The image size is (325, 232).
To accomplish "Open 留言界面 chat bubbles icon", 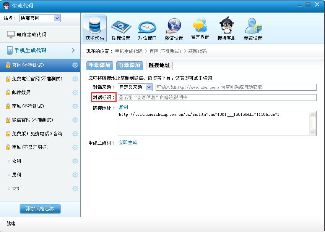I will pyautogui.click(x=200, y=26).
